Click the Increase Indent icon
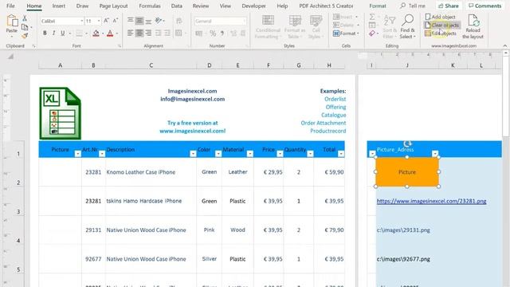 click(x=167, y=33)
